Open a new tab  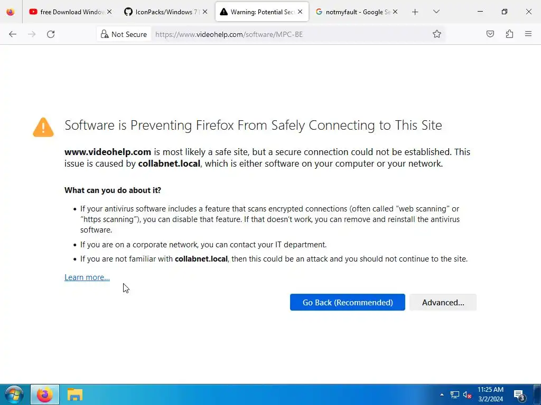click(x=415, y=12)
